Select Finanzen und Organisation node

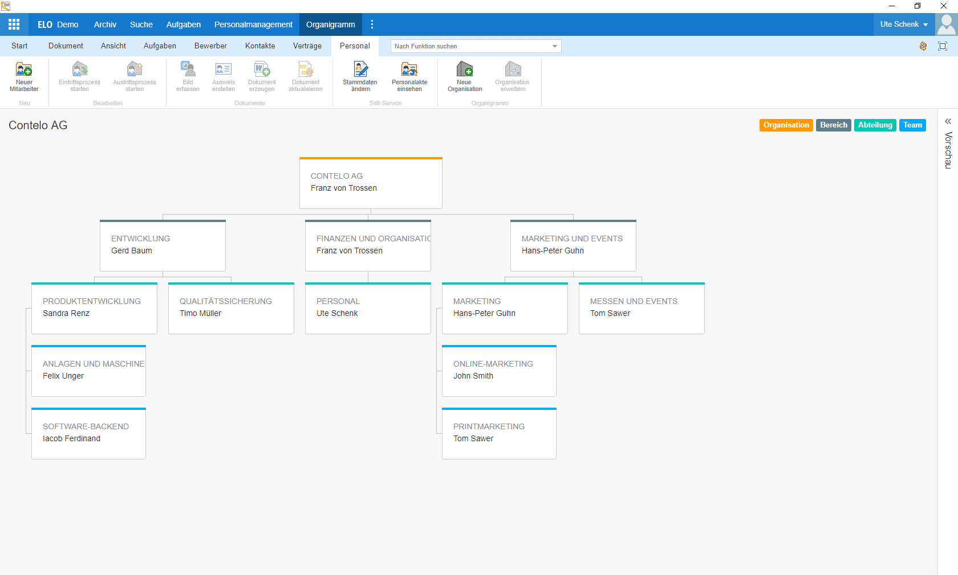368,245
